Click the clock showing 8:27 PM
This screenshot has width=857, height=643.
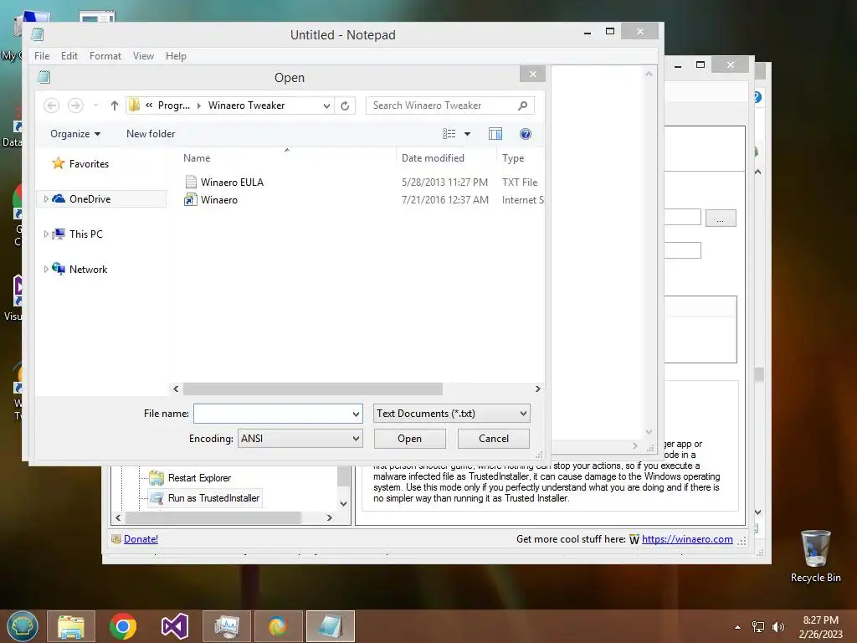click(820, 620)
